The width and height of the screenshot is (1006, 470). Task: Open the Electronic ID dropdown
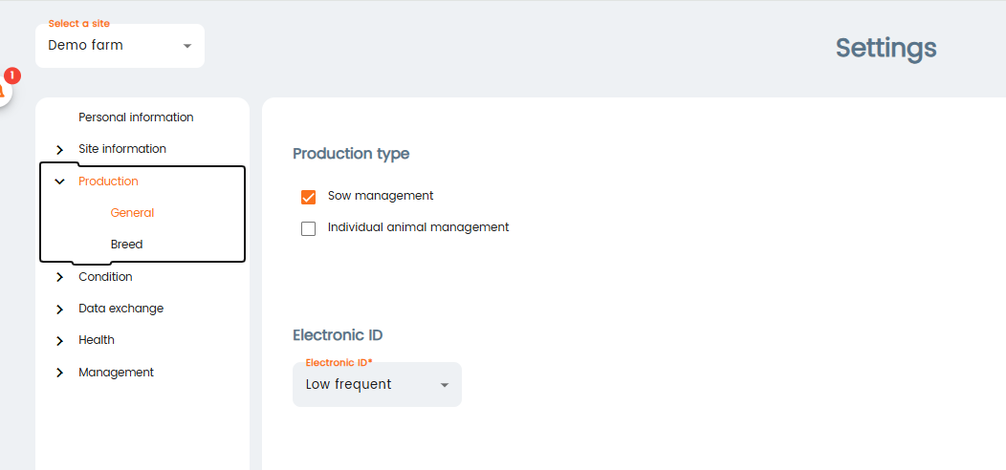(376, 385)
